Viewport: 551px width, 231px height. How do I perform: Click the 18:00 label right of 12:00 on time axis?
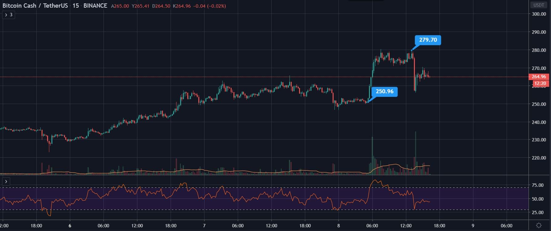tap(439, 226)
